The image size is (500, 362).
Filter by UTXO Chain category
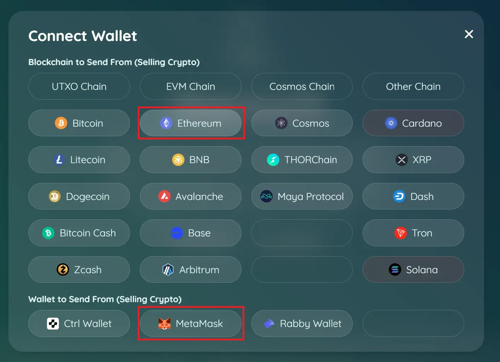(79, 86)
